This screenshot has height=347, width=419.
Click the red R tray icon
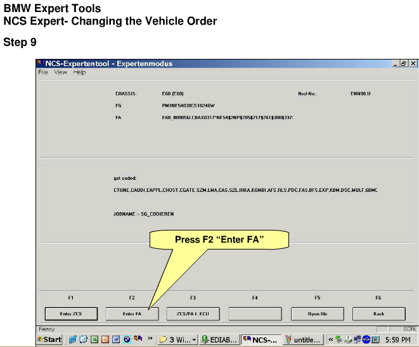point(375,339)
